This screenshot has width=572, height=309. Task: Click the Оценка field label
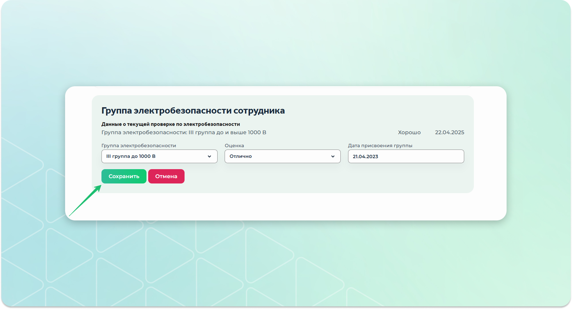(234, 146)
